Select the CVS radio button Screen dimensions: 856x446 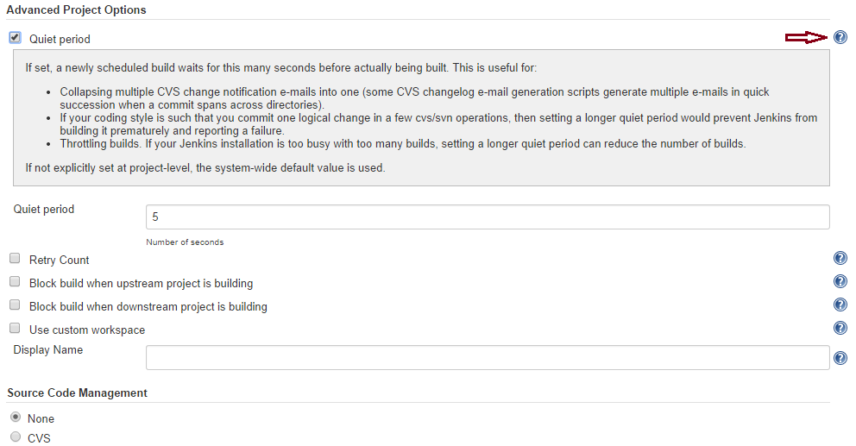tap(15, 437)
